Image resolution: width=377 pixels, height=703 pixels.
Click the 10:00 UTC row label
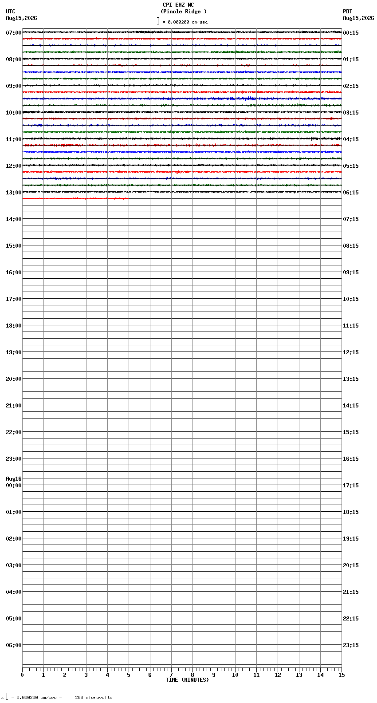(14, 113)
